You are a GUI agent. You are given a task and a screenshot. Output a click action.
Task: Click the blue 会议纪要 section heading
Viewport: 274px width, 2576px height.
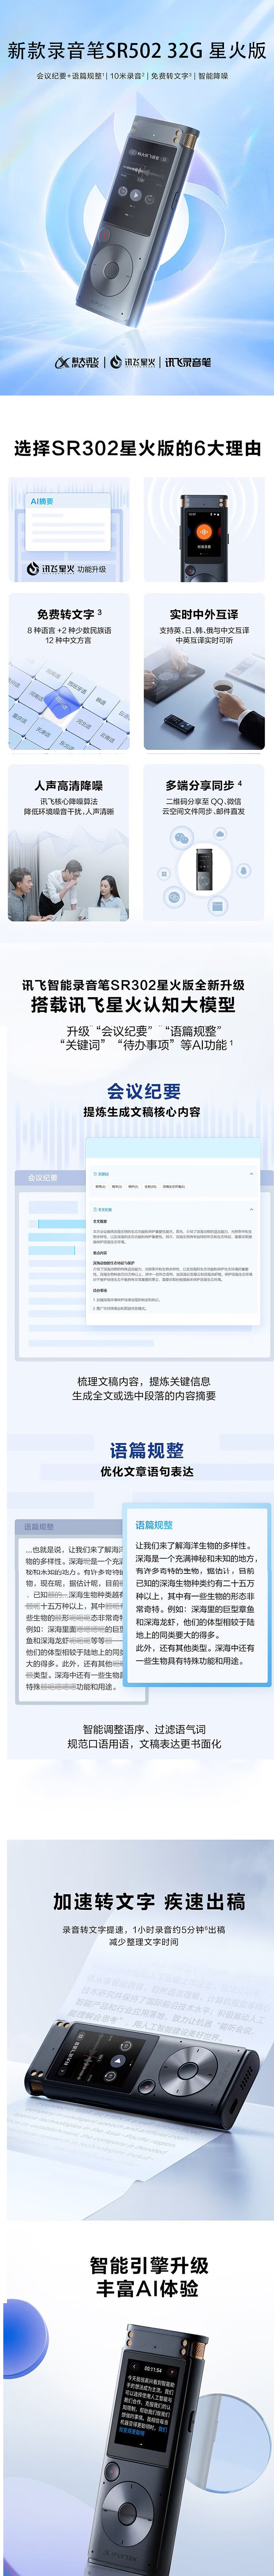pyautogui.click(x=144, y=1091)
